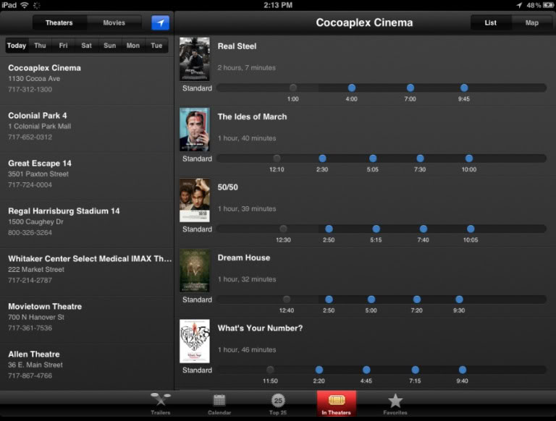Open the 50/50 poster thumbnail
Image resolution: width=556 pixels, height=421 pixels.
194,200
